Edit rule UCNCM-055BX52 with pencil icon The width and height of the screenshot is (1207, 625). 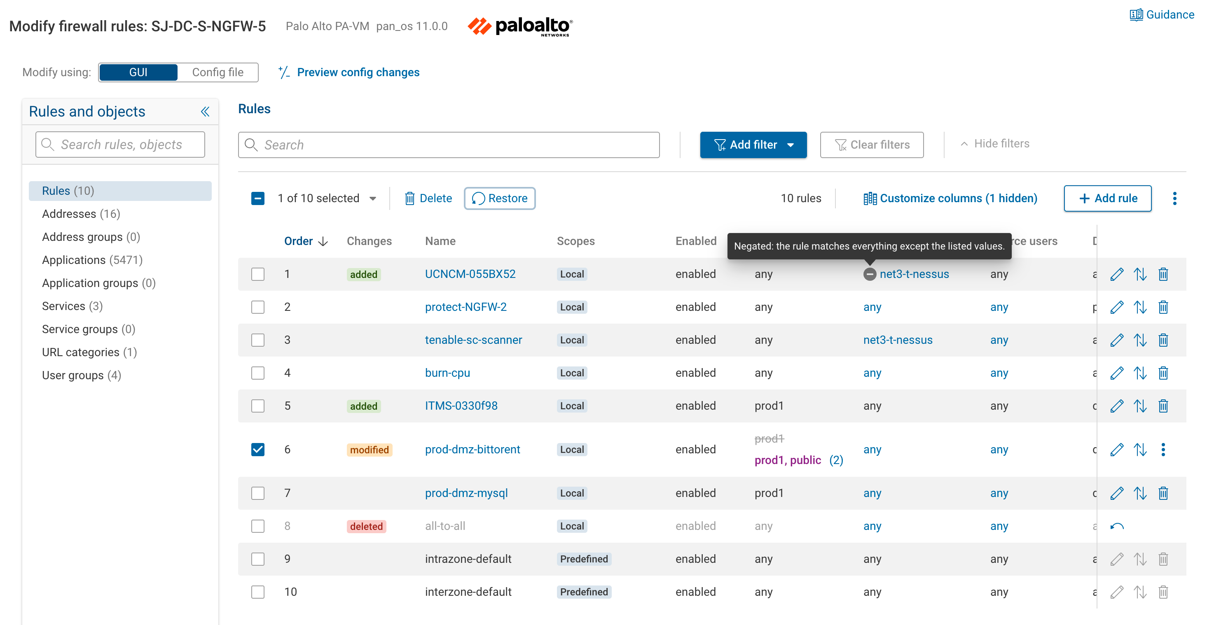tap(1116, 274)
